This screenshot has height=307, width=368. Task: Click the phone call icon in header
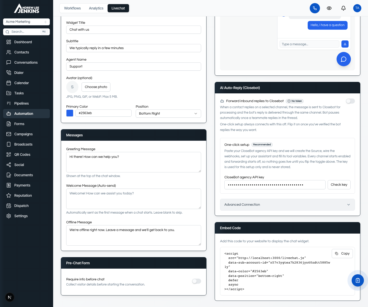pyautogui.click(x=315, y=8)
